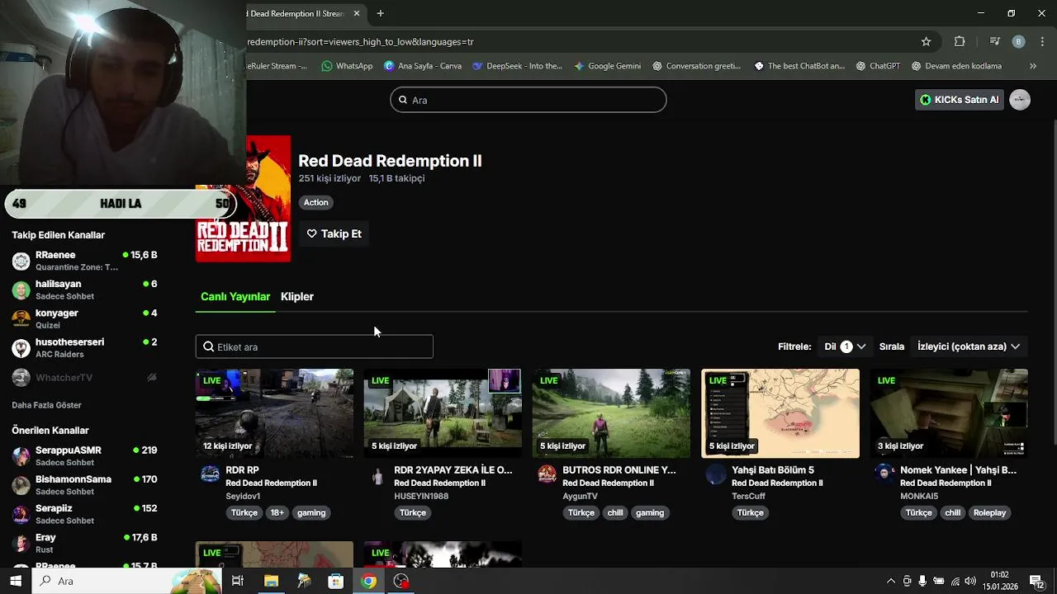Open the Chrome three-dot menu
This screenshot has width=1057, height=594.
coord(1044,41)
